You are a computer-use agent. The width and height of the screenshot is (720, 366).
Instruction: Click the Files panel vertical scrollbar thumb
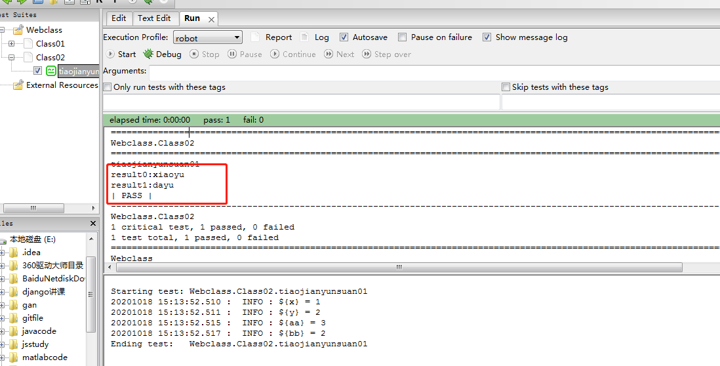coord(90,294)
